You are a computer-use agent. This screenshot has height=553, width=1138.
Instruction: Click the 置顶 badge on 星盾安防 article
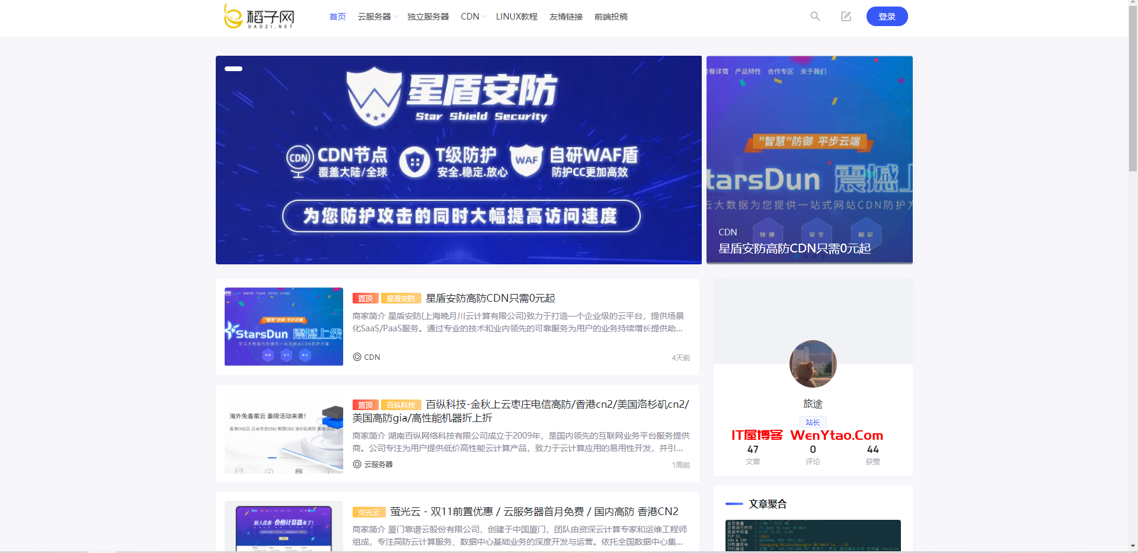[365, 299]
